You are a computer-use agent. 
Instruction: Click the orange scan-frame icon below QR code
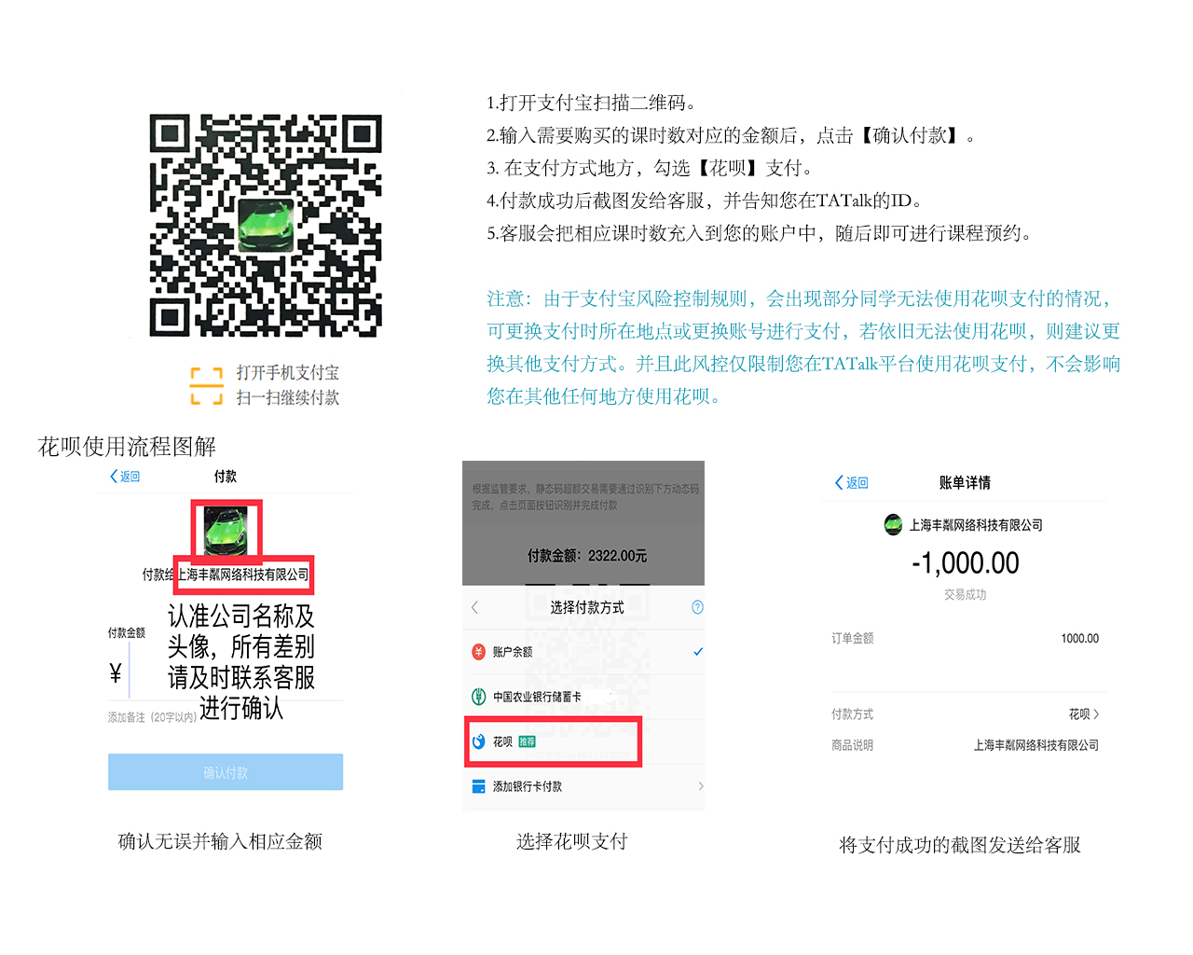point(207,385)
